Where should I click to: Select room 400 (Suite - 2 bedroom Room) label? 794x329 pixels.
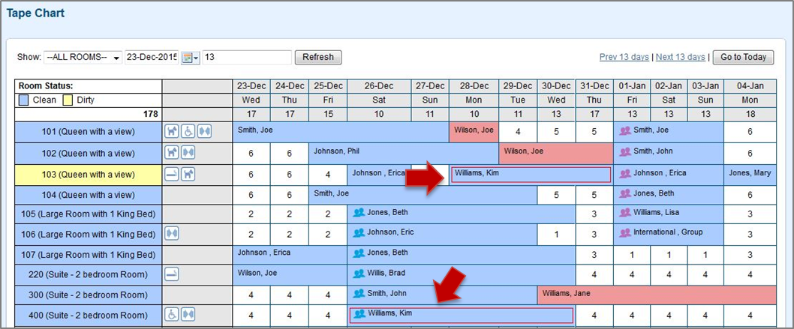click(x=89, y=315)
